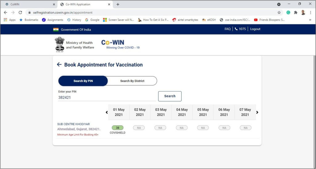Reload the page in browser
Viewport: 316px width, 169px height.
(20, 13)
